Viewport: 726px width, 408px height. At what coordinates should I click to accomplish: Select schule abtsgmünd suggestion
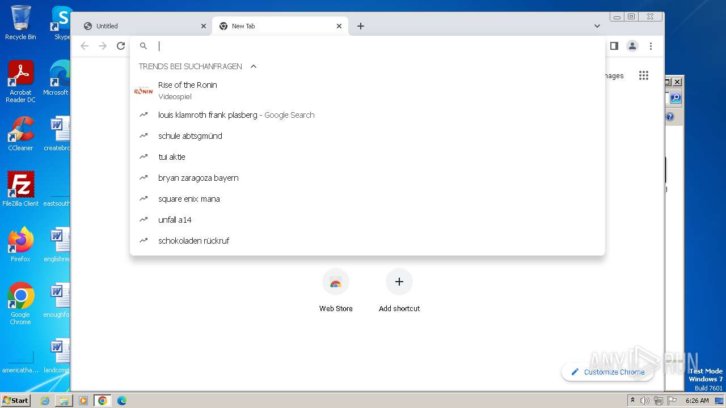click(x=368, y=136)
